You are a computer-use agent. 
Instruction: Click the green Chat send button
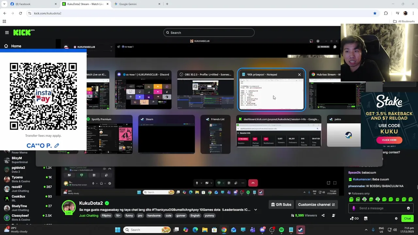[408, 218]
